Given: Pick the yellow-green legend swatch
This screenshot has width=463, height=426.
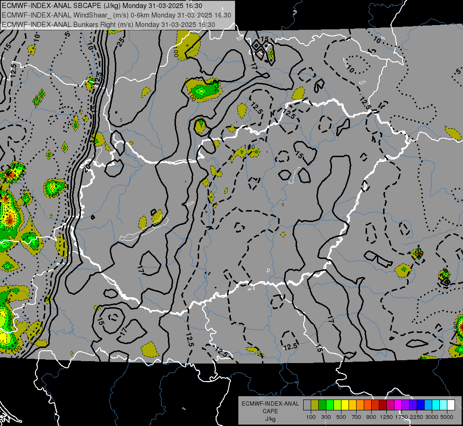Looking at the screenshot, I should click(x=337, y=405).
